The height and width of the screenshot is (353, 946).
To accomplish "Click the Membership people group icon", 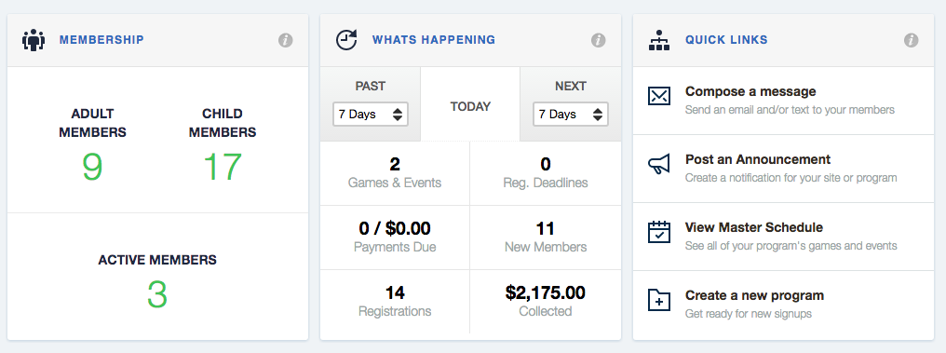I will 34,40.
